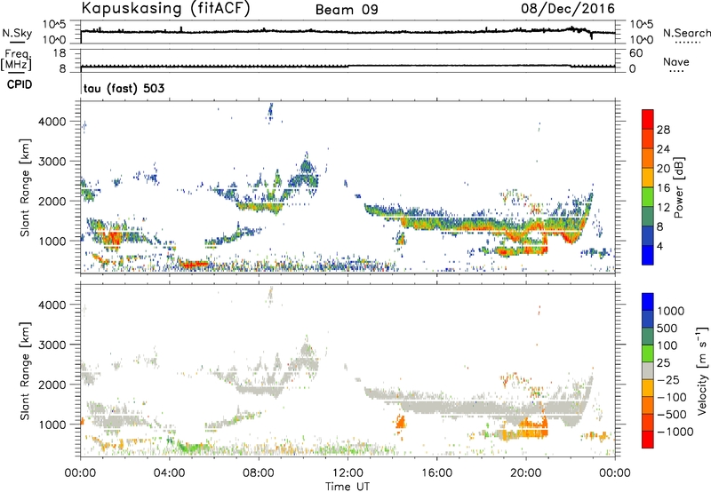This screenshot has height=492, width=711.
Task: Click the "16" tick on the power scale
Action: coord(663,188)
